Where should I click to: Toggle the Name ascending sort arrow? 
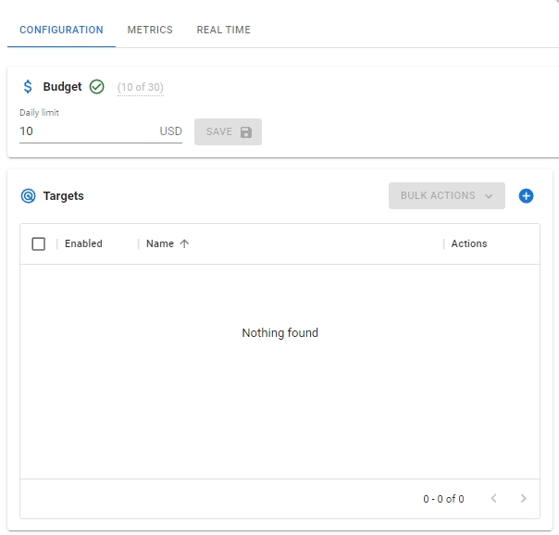[x=184, y=243]
